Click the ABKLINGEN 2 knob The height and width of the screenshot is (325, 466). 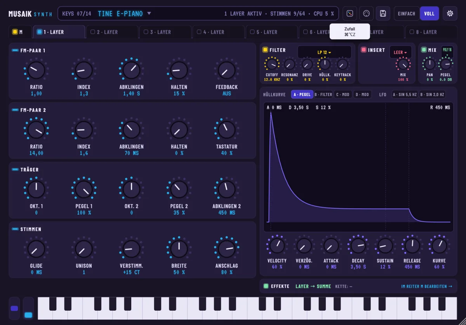[227, 189]
